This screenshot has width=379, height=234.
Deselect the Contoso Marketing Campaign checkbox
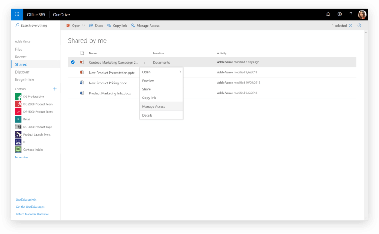[x=73, y=62]
